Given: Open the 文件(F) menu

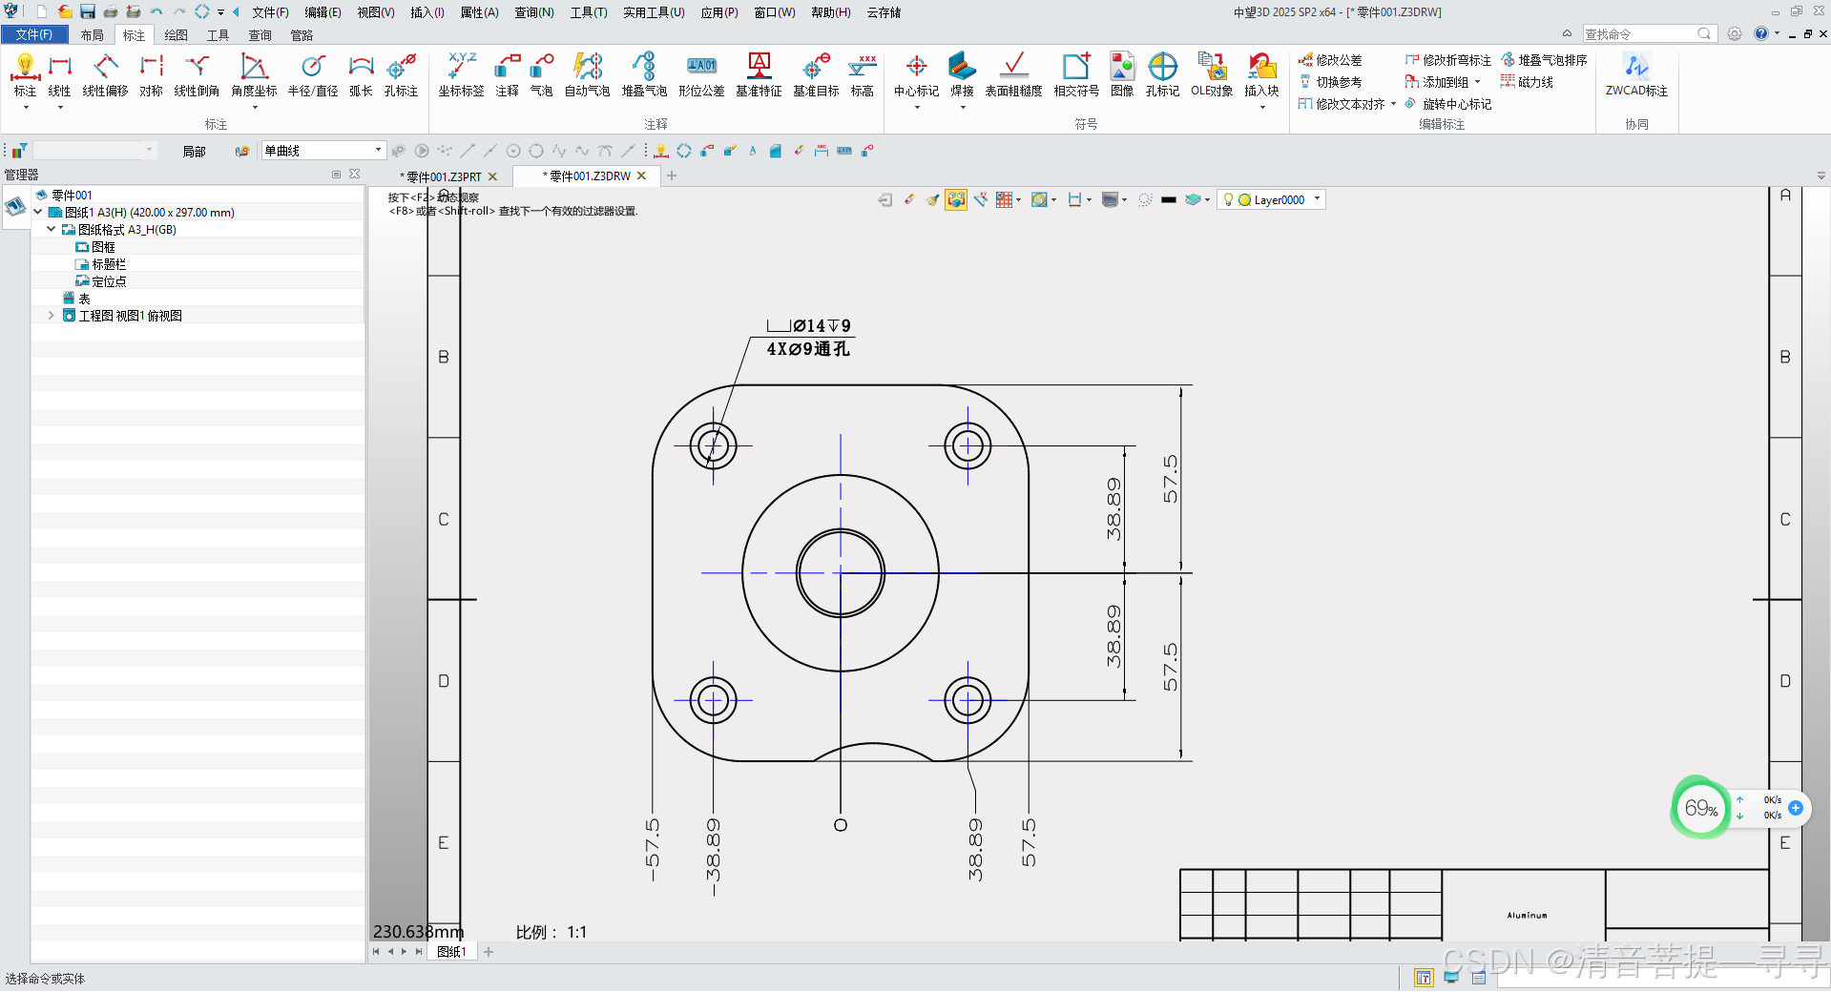Looking at the screenshot, I should point(270,12).
